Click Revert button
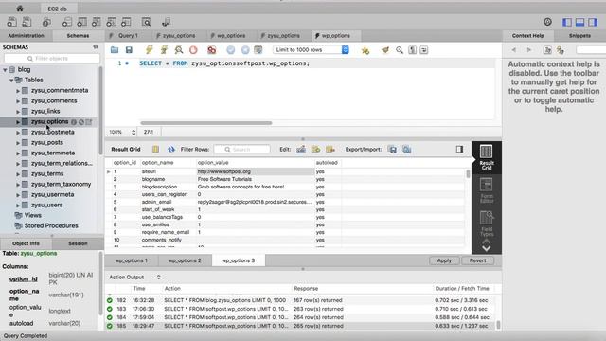 coord(477,260)
